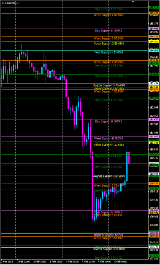
Task: Select the Day Support 6 100%2 label
Action: (108, 31)
